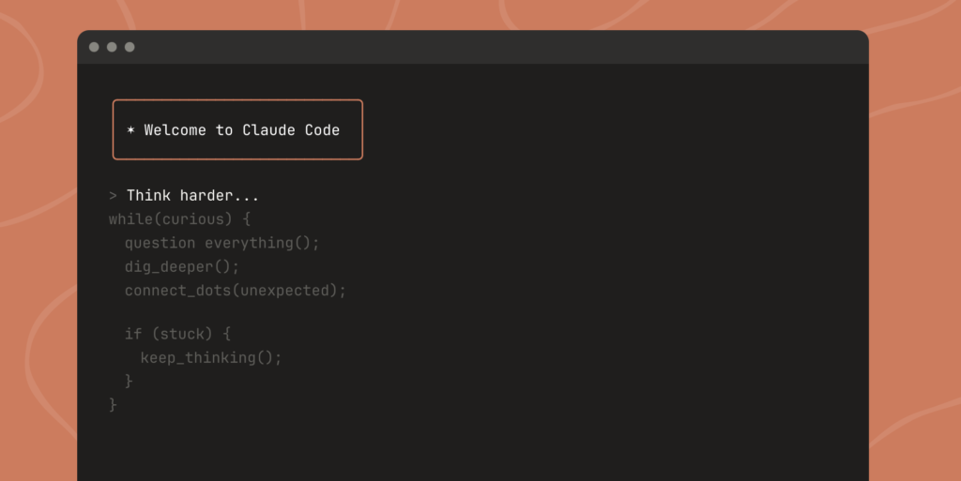Place cursor on 'question everything();' line
961x481 pixels.
(221, 243)
